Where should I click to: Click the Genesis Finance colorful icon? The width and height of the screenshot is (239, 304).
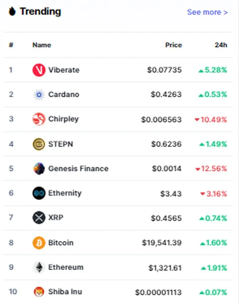(39, 168)
